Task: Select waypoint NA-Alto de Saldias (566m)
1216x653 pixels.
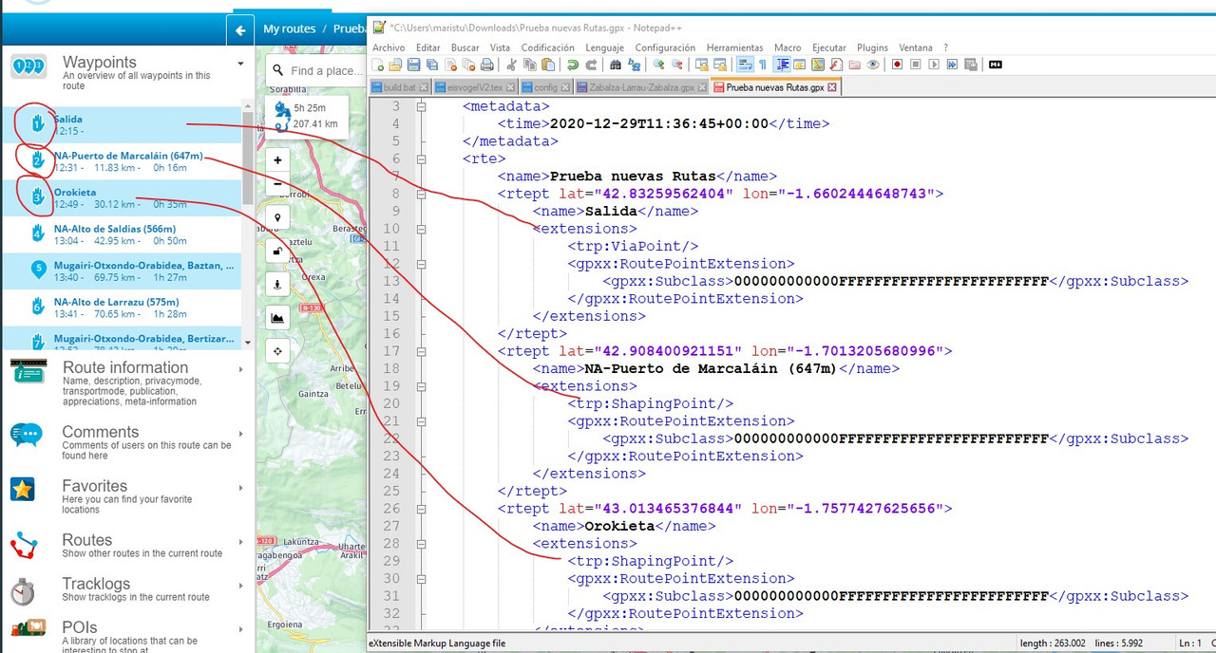Action: tap(122, 234)
